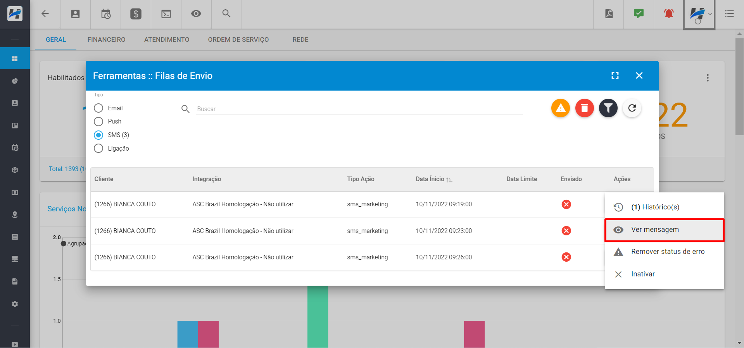744x348 pixels.
Task: Open the client contact card icon
Action: pos(75,14)
